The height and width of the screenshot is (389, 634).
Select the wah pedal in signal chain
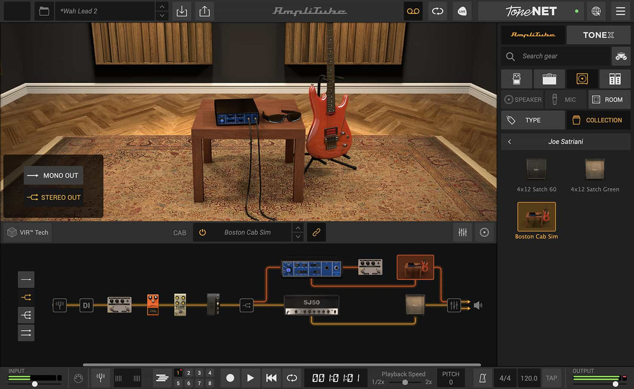[x=213, y=304]
